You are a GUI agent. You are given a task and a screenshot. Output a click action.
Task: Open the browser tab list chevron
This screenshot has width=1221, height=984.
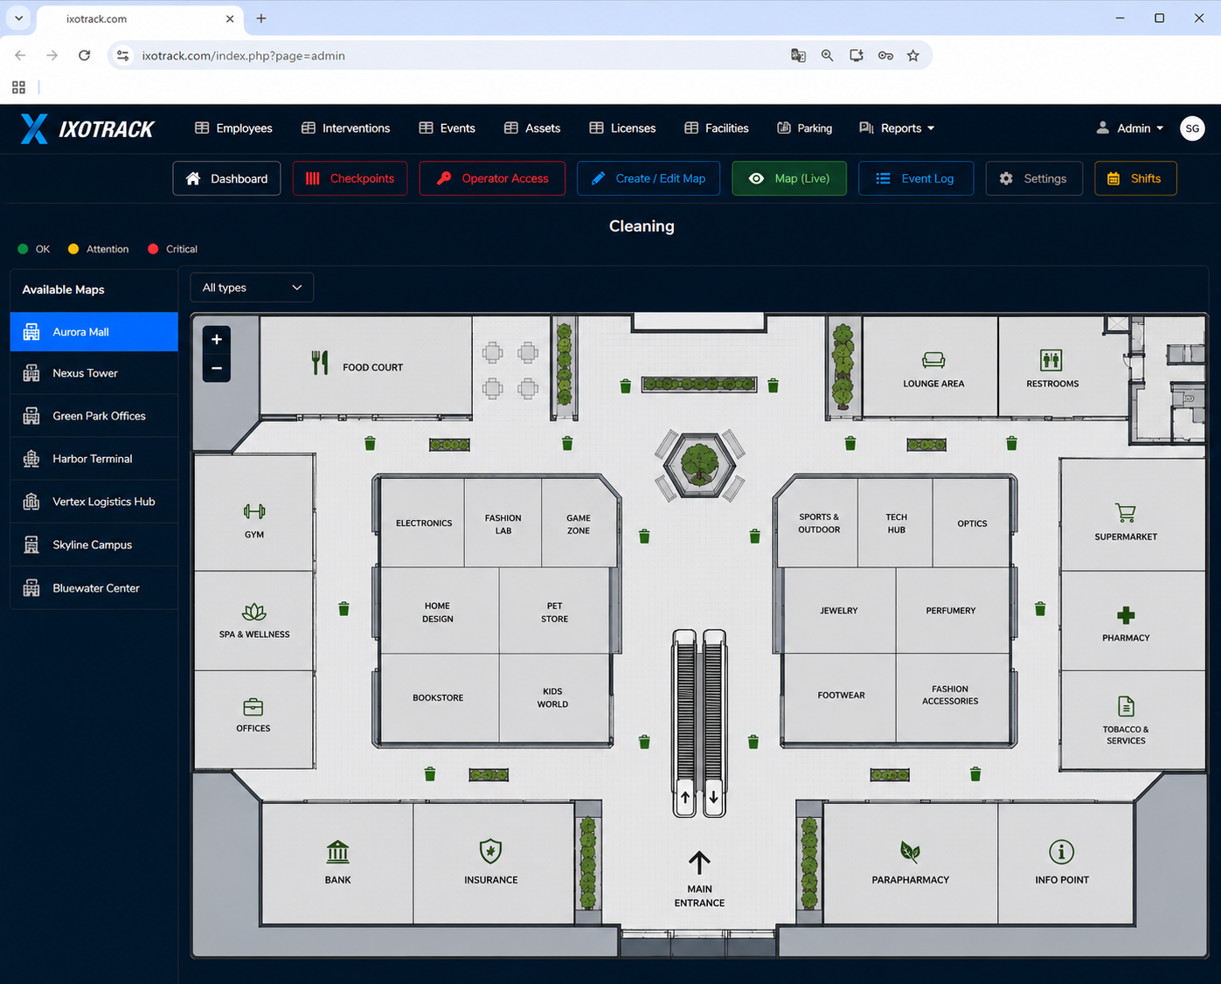(x=18, y=17)
